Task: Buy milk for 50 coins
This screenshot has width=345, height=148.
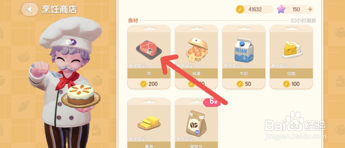Action: tap(244, 84)
